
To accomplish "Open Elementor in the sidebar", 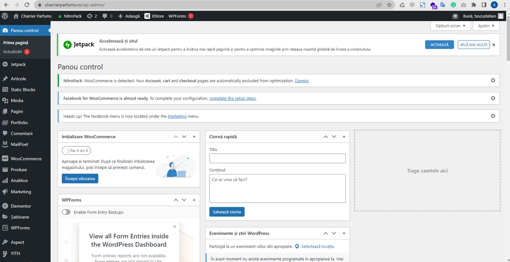I will [25, 206].
